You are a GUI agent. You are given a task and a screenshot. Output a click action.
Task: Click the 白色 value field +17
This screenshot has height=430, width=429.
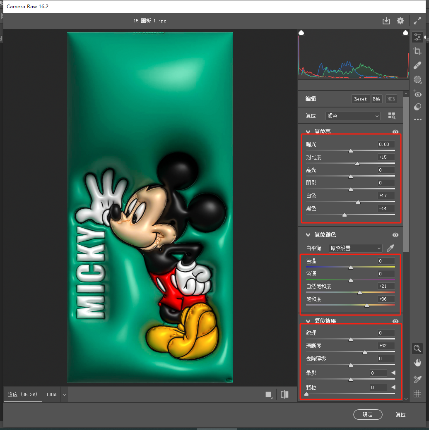(x=386, y=196)
